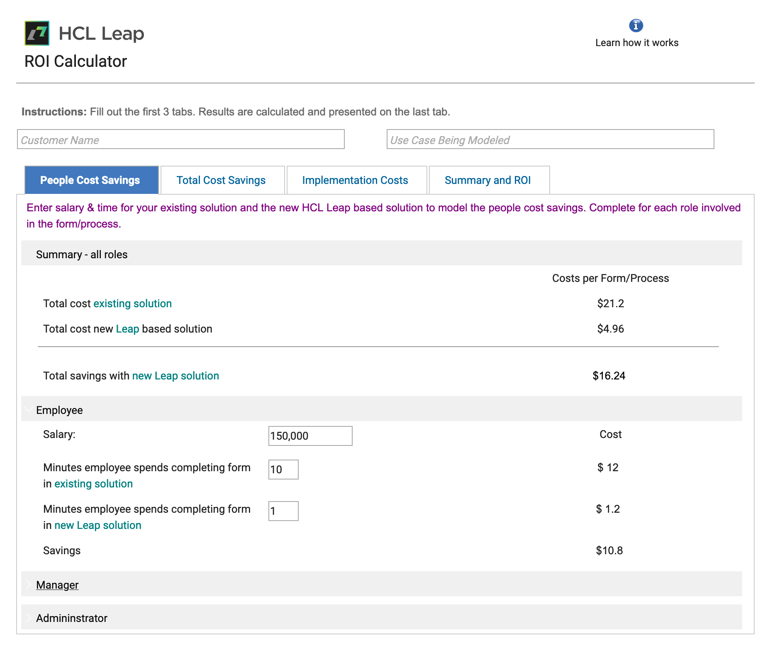Image resolution: width=770 pixels, height=646 pixels.
Task: Click the $ 1.2 employee cost value
Action: pyautogui.click(x=608, y=509)
